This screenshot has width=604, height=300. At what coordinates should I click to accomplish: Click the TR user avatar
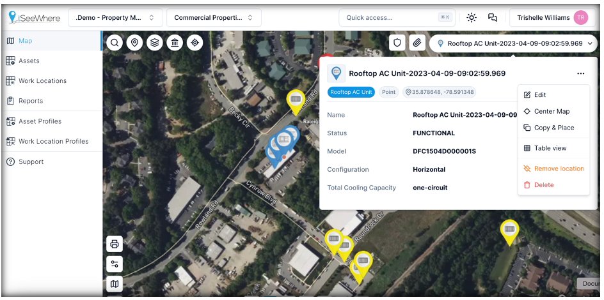pos(580,18)
